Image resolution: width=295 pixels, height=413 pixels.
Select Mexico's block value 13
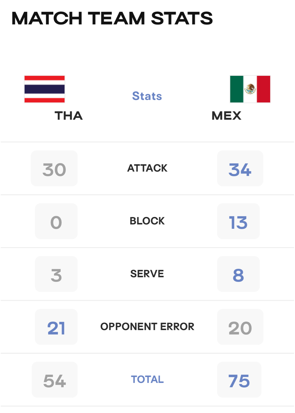238,221
